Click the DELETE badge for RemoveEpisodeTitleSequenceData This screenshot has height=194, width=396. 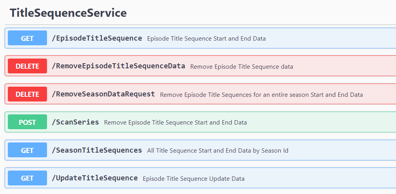(27, 66)
